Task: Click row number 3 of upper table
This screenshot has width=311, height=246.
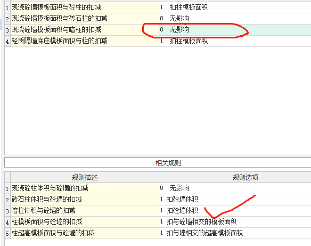Action: tap(7, 30)
